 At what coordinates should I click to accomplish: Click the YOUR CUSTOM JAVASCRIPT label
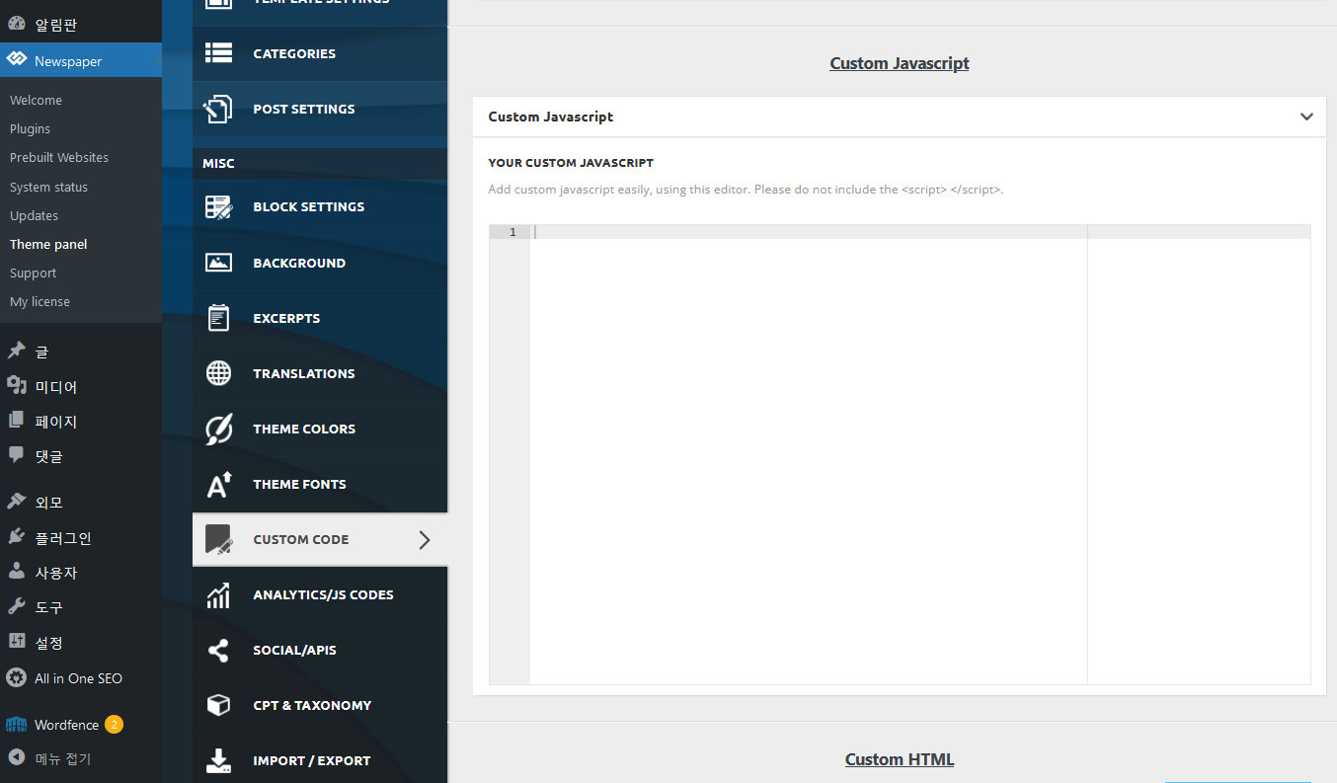click(571, 163)
